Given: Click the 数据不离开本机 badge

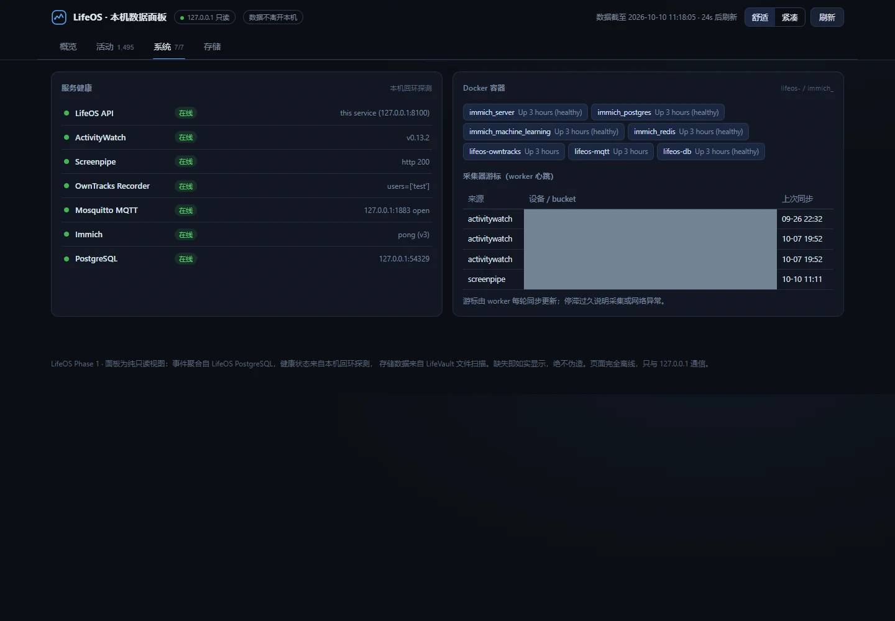Looking at the screenshot, I should 273,17.
